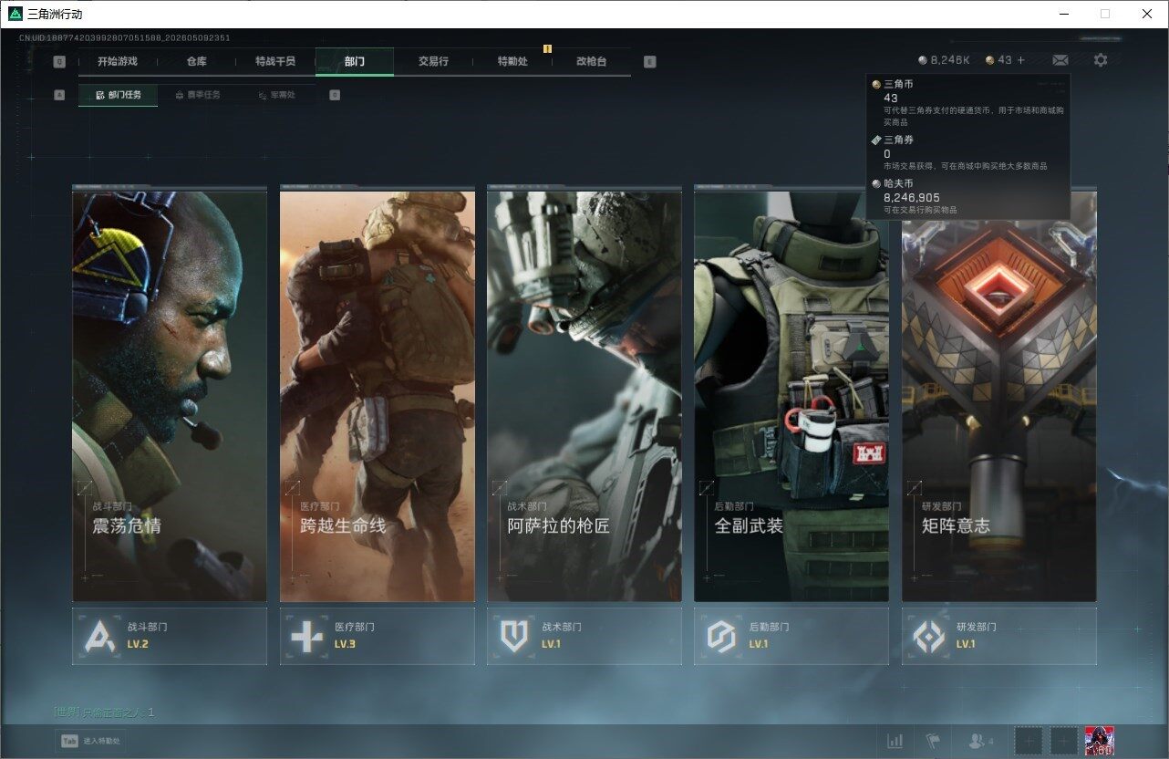This screenshot has height=759, width=1169.
Task: Switch to the 改枪台 tab
Action: click(x=591, y=61)
